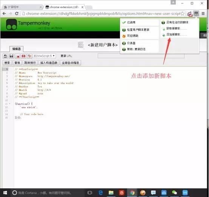This screenshot has height=197, width=209.
Task: Open the red NetEase Music taskbar icon
Action: (121, 193)
